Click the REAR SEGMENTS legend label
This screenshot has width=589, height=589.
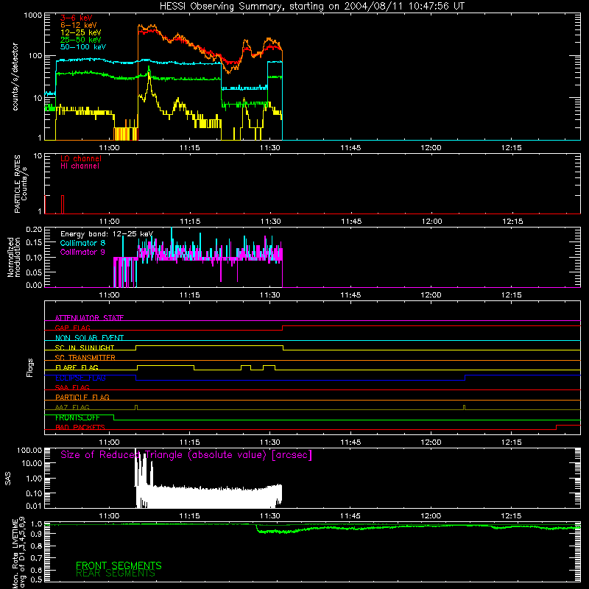pyautogui.click(x=116, y=574)
